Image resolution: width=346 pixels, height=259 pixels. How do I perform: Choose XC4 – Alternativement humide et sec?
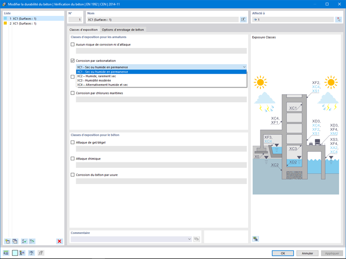(x=161, y=85)
